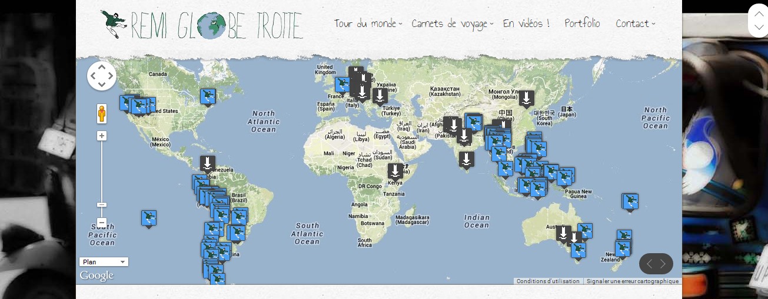Click the blue marker on Australia's east coast
768x299 pixels.
585,231
